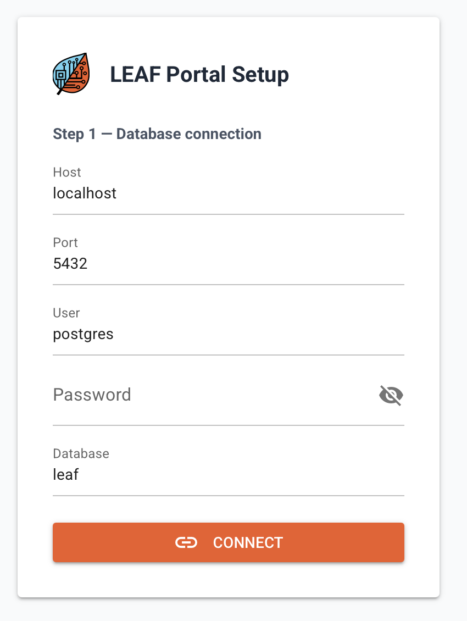Click the "Database" field label
Image resolution: width=467 pixels, height=621 pixels.
pyautogui.click(x=81, y=454)
